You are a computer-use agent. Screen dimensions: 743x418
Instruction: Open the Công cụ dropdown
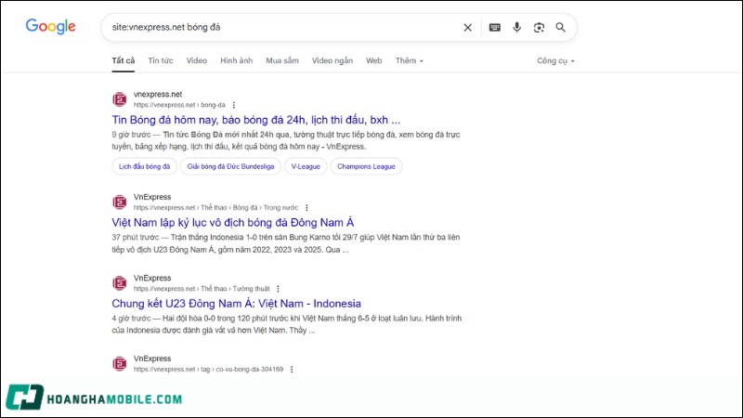click(x=555, y=60)
